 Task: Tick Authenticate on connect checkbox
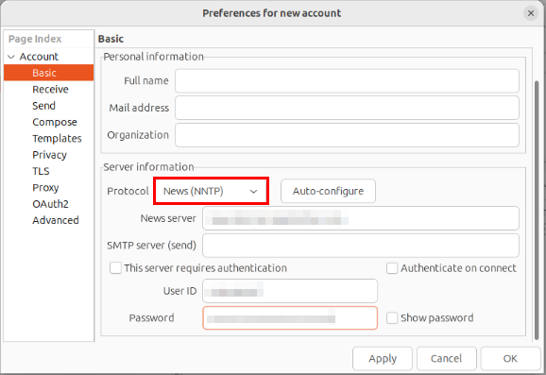click(x=392, y=268)
